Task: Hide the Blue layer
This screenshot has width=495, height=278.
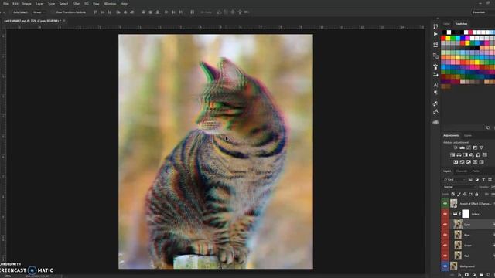Action: pyautogui.click(x=445, y=235)
